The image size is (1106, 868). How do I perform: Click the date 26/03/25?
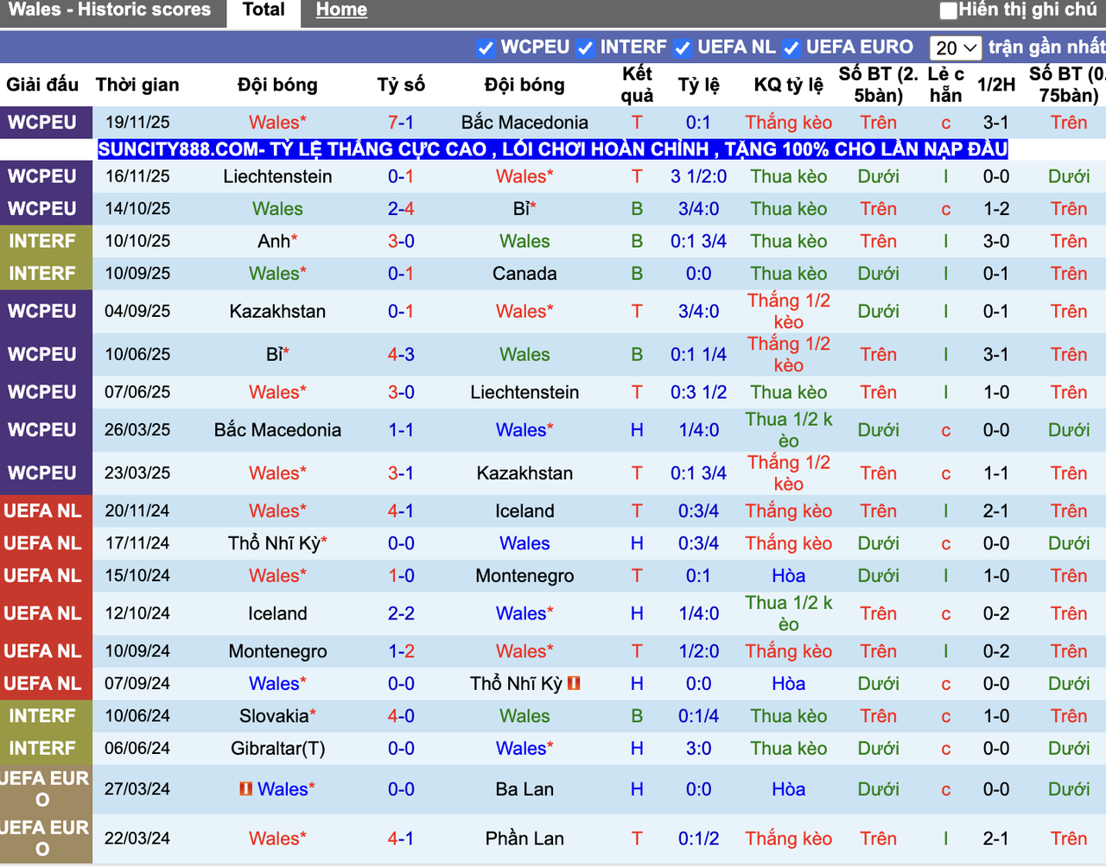(137, 430)
